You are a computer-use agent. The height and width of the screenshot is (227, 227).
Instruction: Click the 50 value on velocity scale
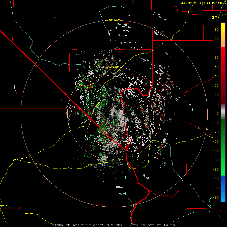pos(217,67)
